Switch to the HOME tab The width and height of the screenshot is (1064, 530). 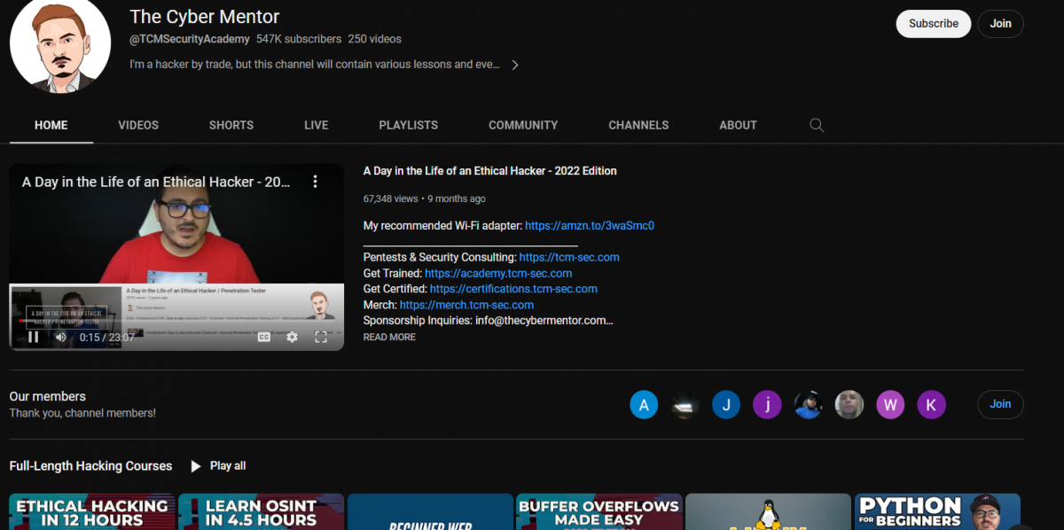point(51,125)
